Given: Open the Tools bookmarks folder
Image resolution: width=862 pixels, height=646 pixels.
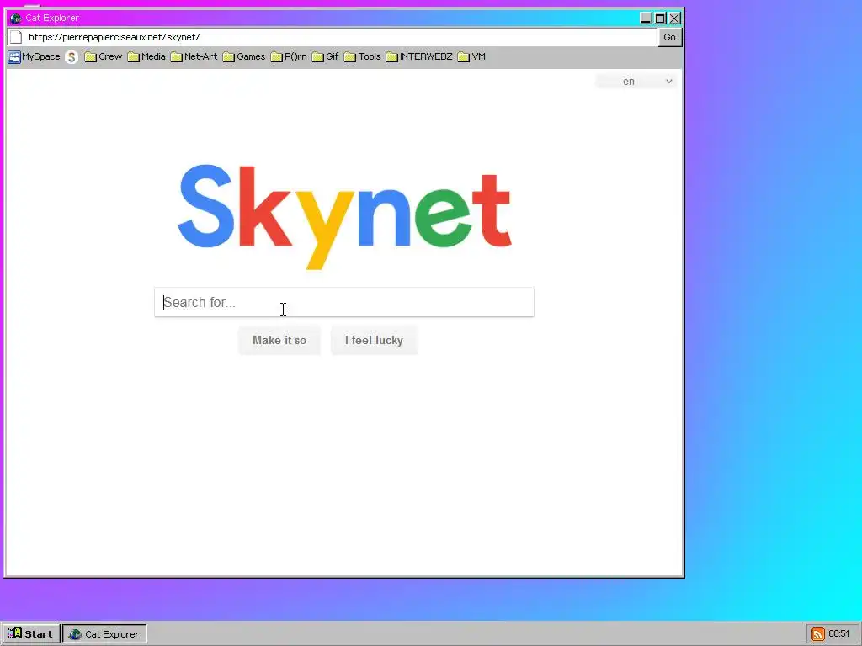Looking at the screenshot, I should coord(362,56).
